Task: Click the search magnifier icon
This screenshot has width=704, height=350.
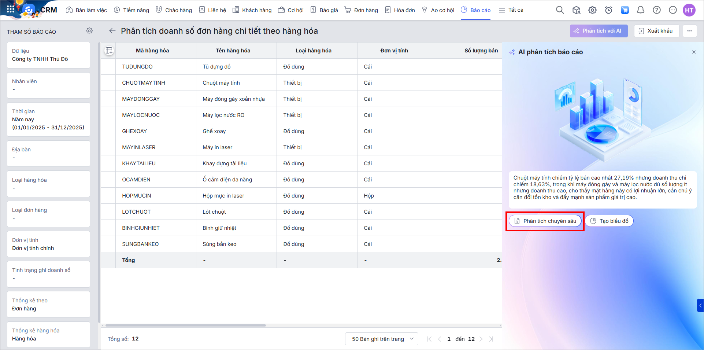Action: (560, 10)
